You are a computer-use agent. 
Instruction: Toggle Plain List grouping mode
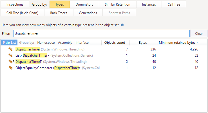(10, 43)
